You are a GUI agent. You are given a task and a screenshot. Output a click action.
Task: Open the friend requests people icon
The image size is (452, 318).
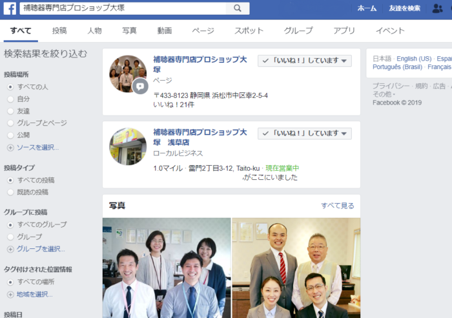coord(437,8)
